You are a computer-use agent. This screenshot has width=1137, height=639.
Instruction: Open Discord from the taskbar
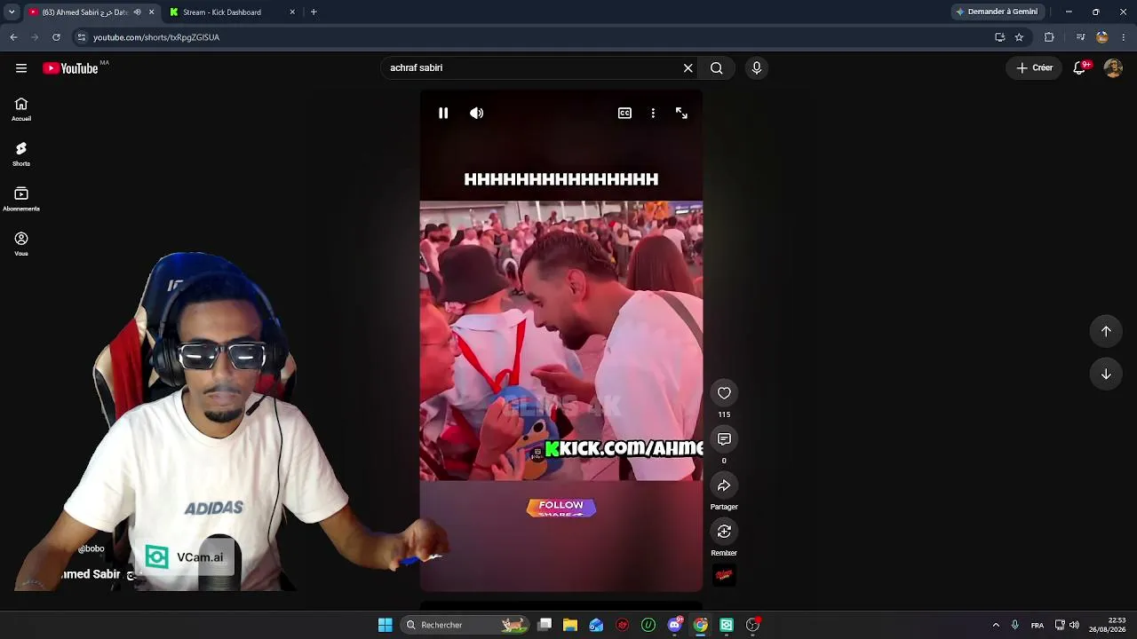pos(675,625)
